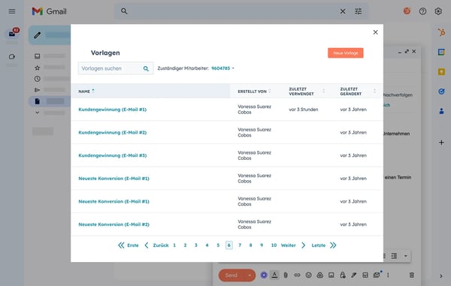Insert signature pen icon
The image size is (451, 286).
pos(354,275)
